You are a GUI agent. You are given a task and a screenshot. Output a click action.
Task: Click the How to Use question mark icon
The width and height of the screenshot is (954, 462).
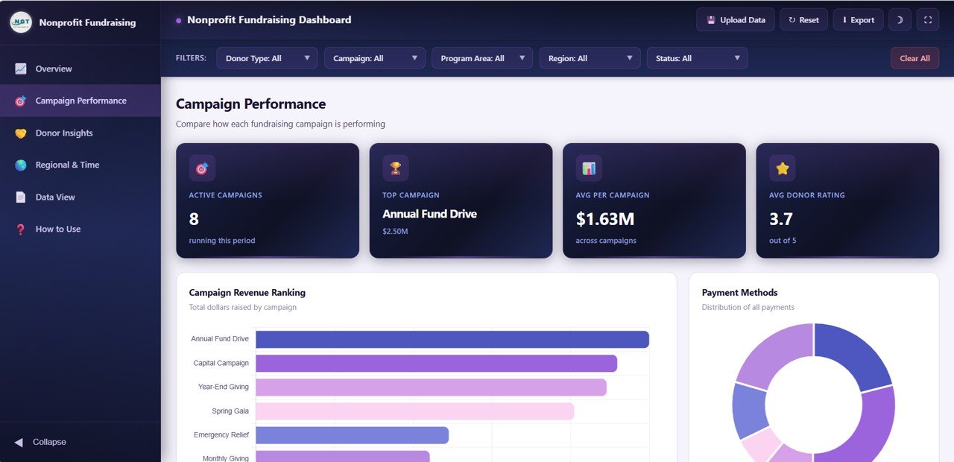(21, 229)
